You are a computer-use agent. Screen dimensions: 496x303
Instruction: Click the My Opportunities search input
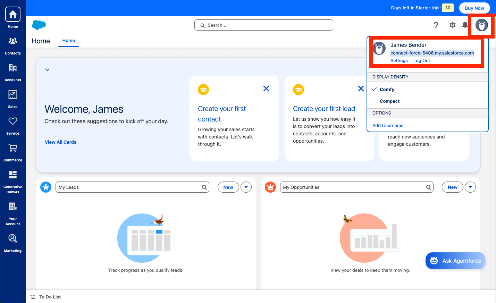[357, 187]
